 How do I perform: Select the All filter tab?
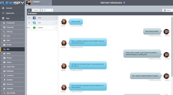(x=29, y=10)
